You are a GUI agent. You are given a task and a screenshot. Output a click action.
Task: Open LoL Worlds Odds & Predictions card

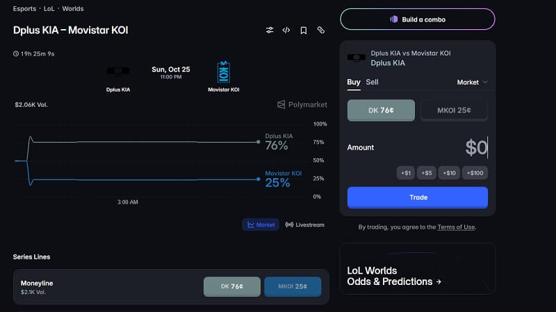pyautogui.click(x=418, y=269)
